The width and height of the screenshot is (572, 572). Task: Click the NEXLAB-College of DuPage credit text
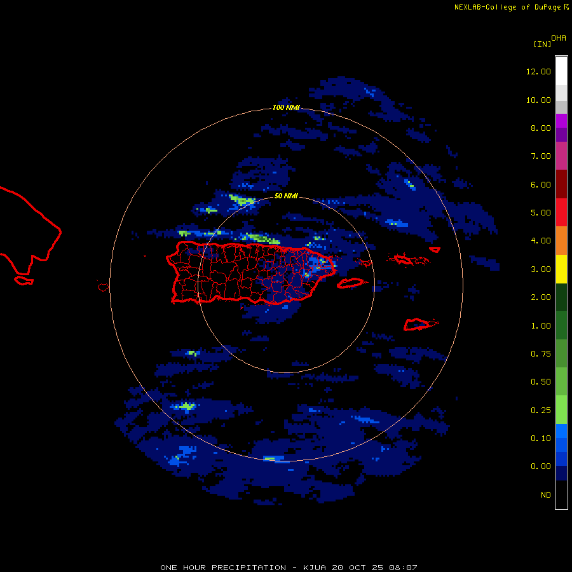(x=507, y=7)
